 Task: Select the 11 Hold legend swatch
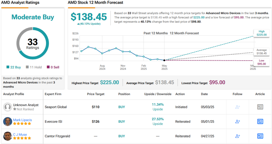point(27,67)
